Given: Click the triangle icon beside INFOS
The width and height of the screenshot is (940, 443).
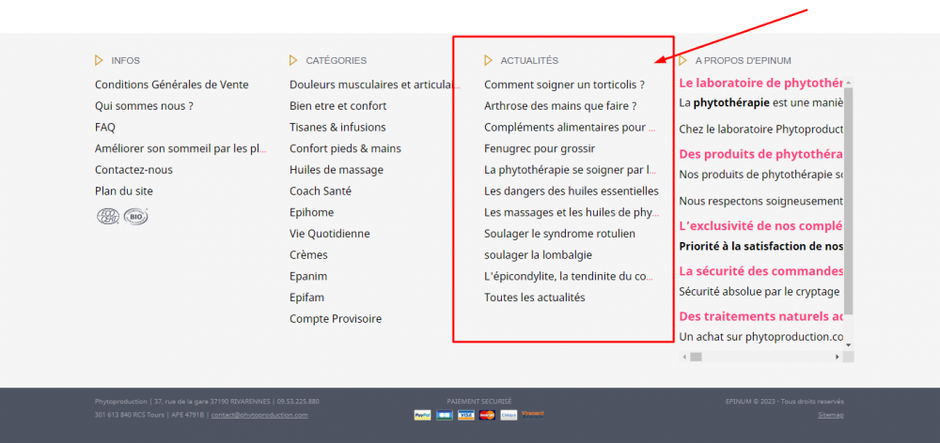Looking at the screenshot, I should 99,60.
